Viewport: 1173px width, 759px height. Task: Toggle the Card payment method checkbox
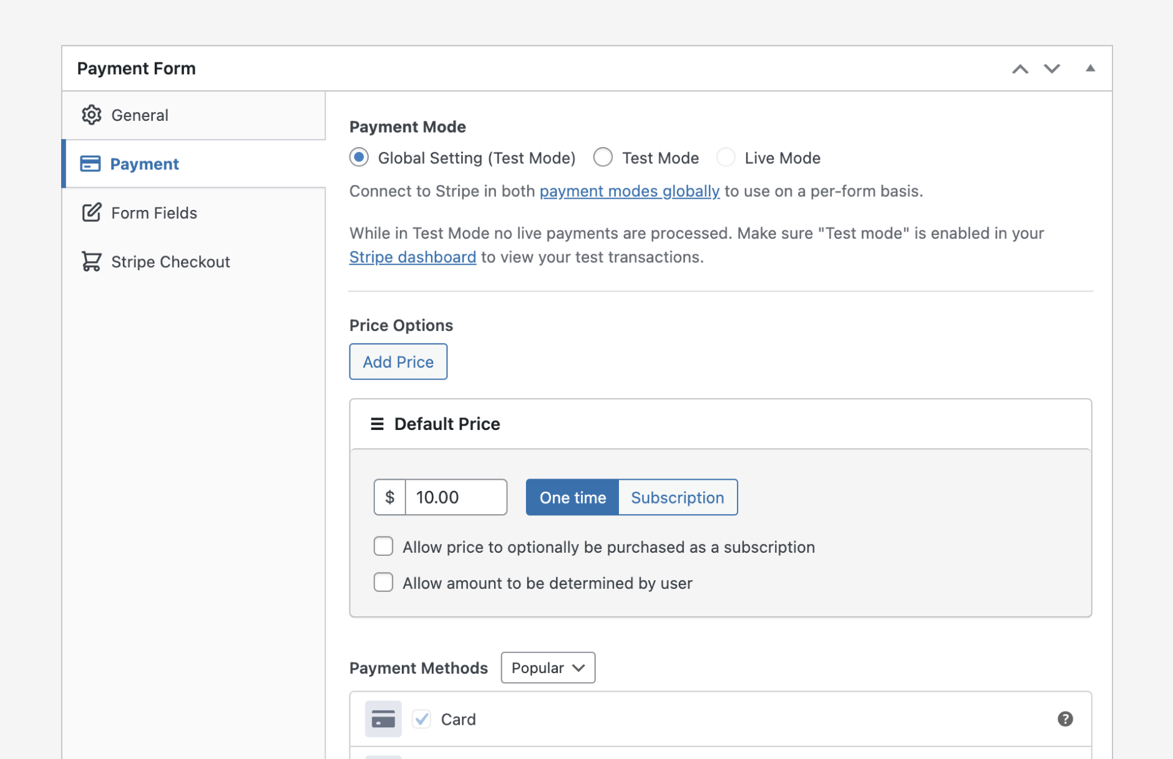[422, 719]
